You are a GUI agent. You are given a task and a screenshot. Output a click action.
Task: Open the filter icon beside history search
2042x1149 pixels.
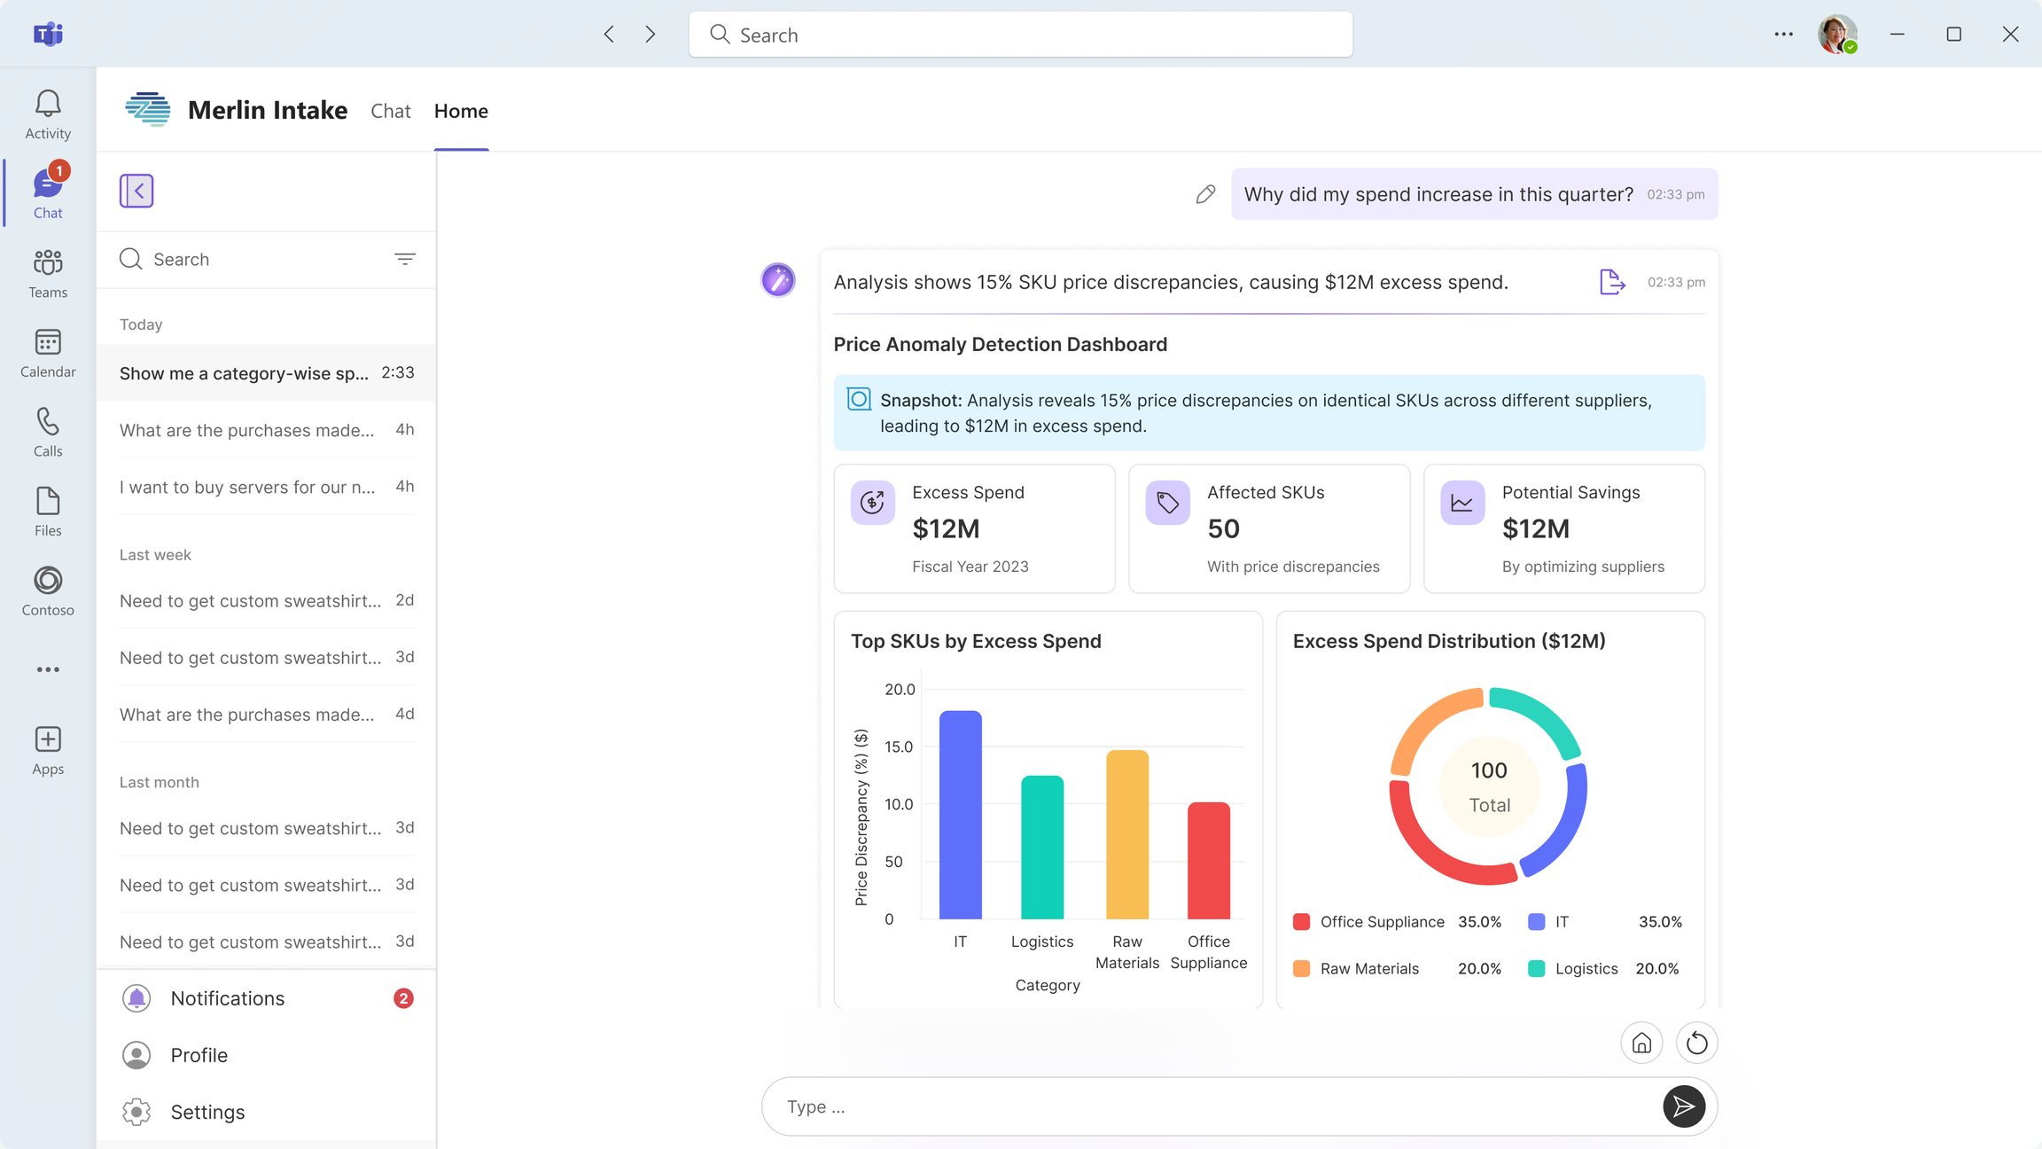[x=404, y=259]
